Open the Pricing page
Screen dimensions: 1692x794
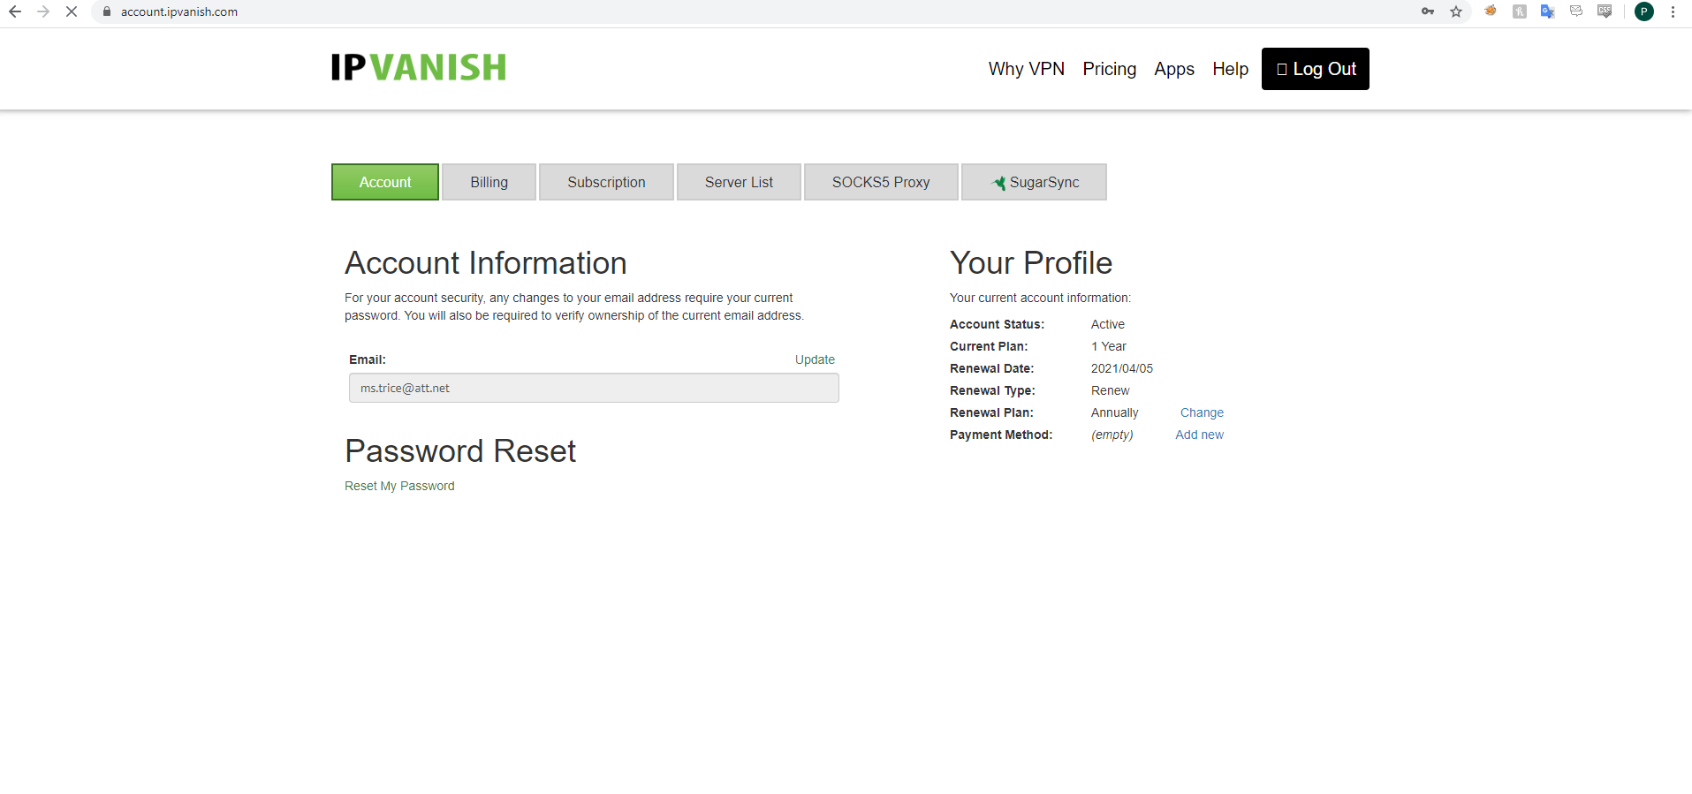click(1110, 69)
